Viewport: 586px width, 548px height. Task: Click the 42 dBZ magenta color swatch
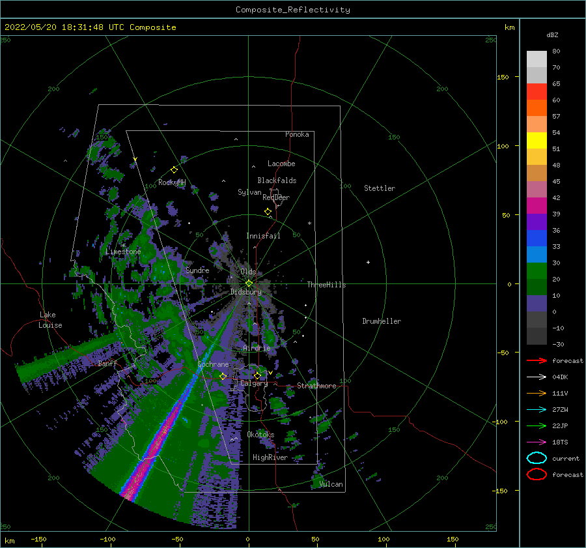[537, 205]
